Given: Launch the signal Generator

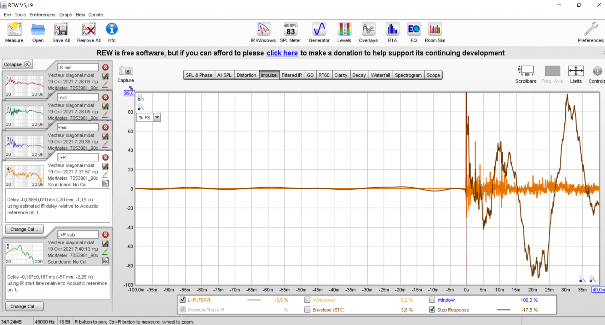Looking at the screenshot, I should click(319, 32).
